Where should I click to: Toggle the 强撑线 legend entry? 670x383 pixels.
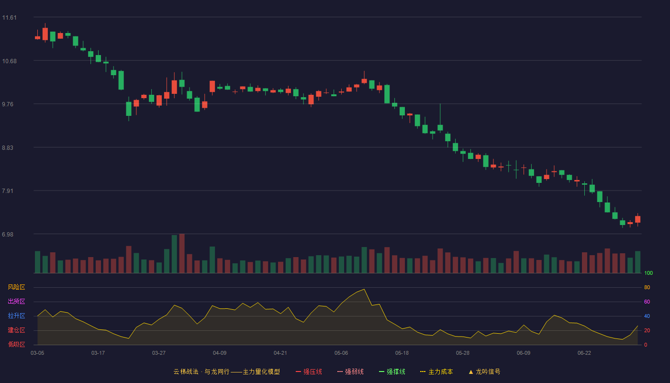[392, 372]
